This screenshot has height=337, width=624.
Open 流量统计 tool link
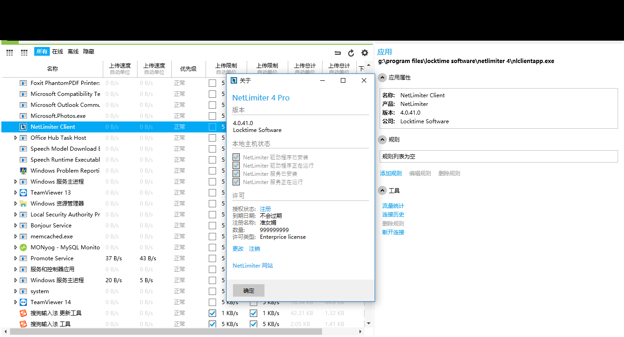pos(393,206)
